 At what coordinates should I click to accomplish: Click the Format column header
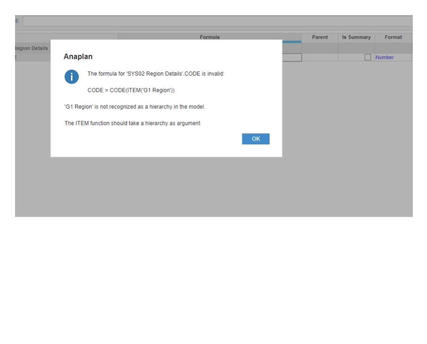pyautogui.click(x=393, y=37)
